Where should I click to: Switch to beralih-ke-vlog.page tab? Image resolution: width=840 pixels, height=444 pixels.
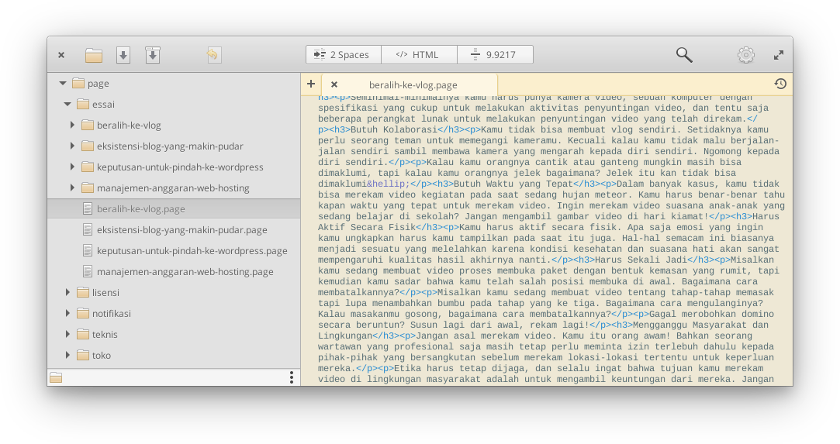pyautogui.click(x=413, y=85)
